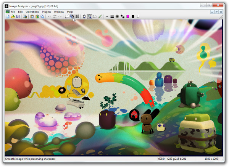Click the image size '1920 x 1200' in status bar
The width and height of the screenshot is (229, 167).
point(211,159)
